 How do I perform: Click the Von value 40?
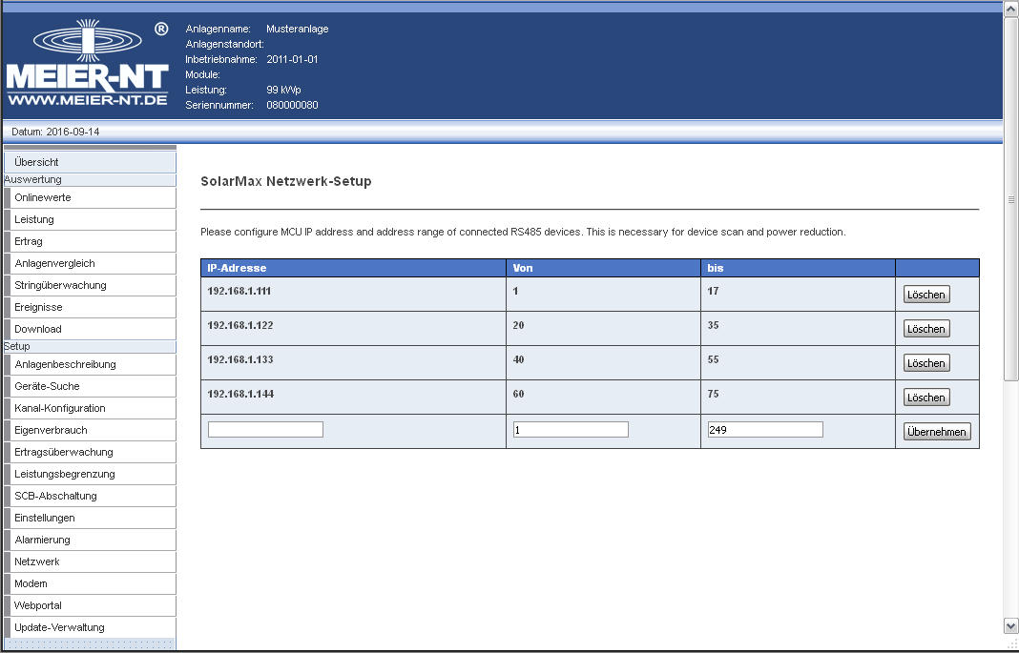[x=518, y=359]
